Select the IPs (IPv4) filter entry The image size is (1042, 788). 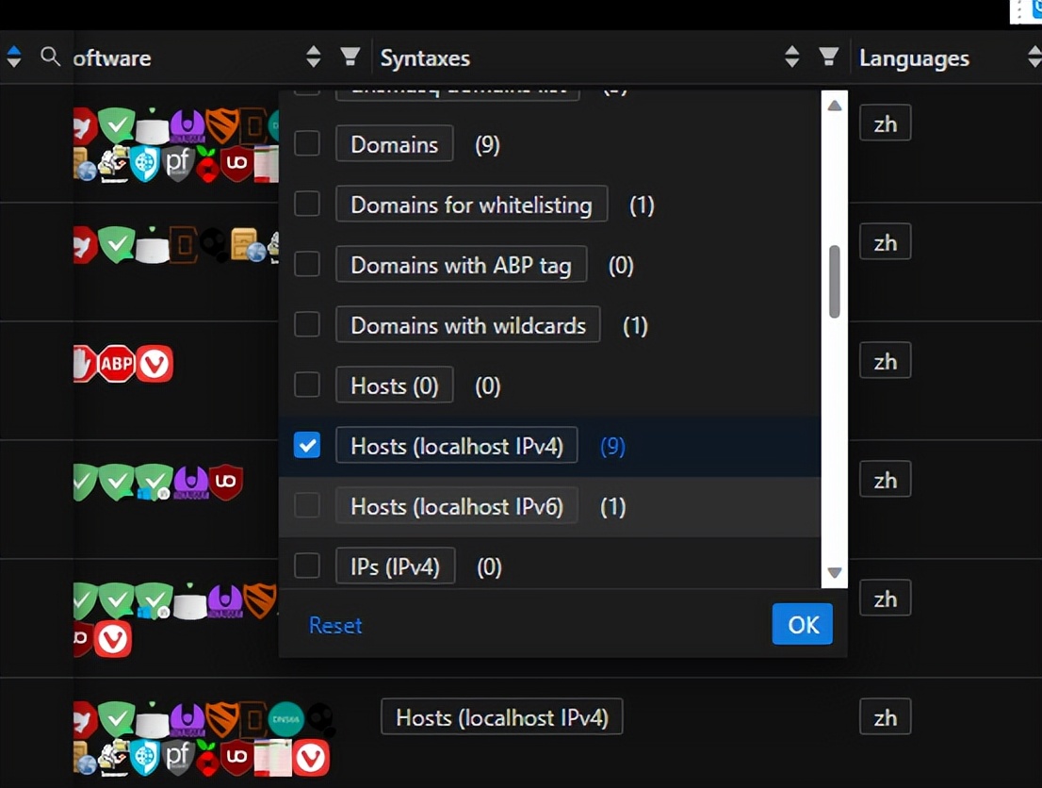click(x=395, y=566)
